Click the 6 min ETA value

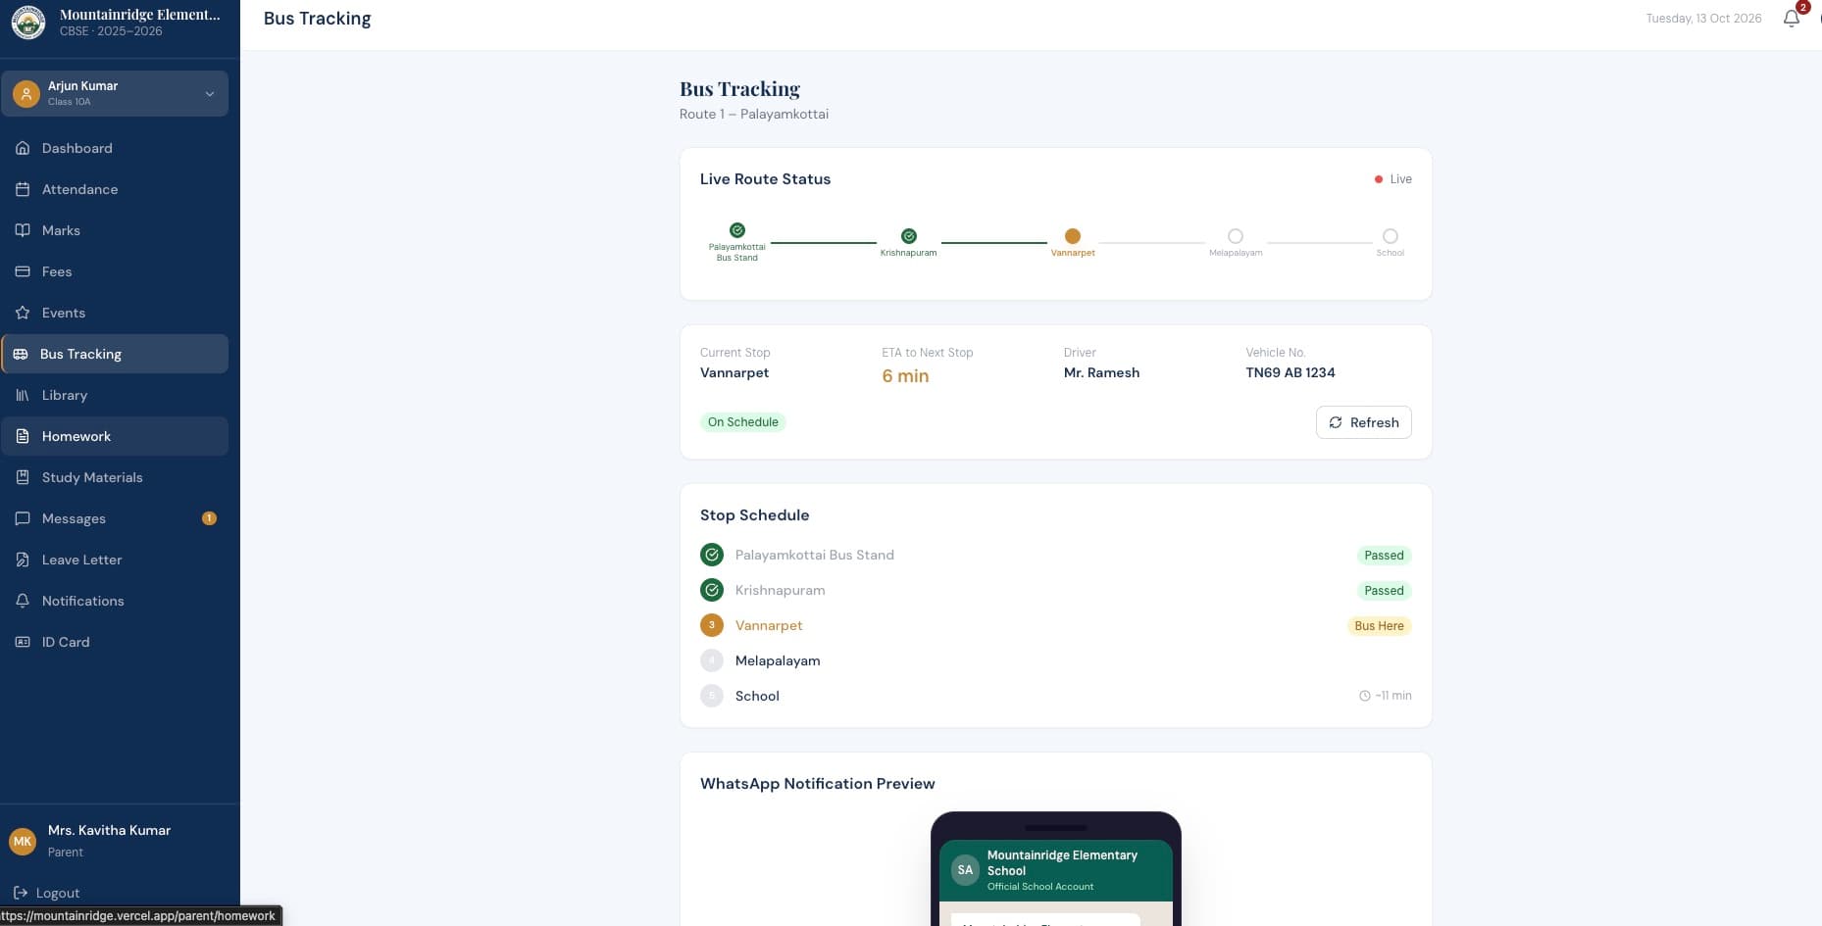(x=905, y=376)
